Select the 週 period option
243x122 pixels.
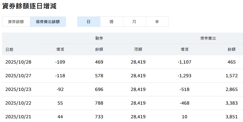[112, 22]
